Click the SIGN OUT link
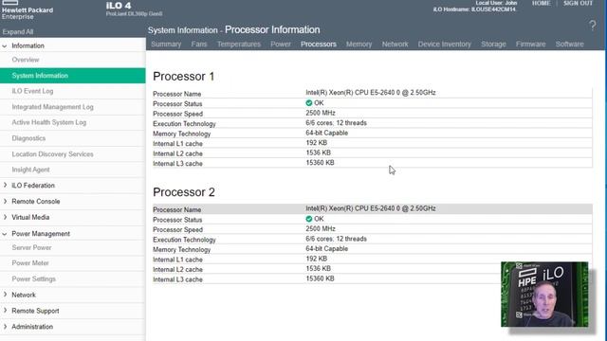 578,3
